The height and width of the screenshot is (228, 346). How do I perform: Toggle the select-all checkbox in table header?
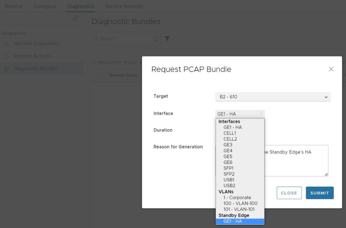99,76
